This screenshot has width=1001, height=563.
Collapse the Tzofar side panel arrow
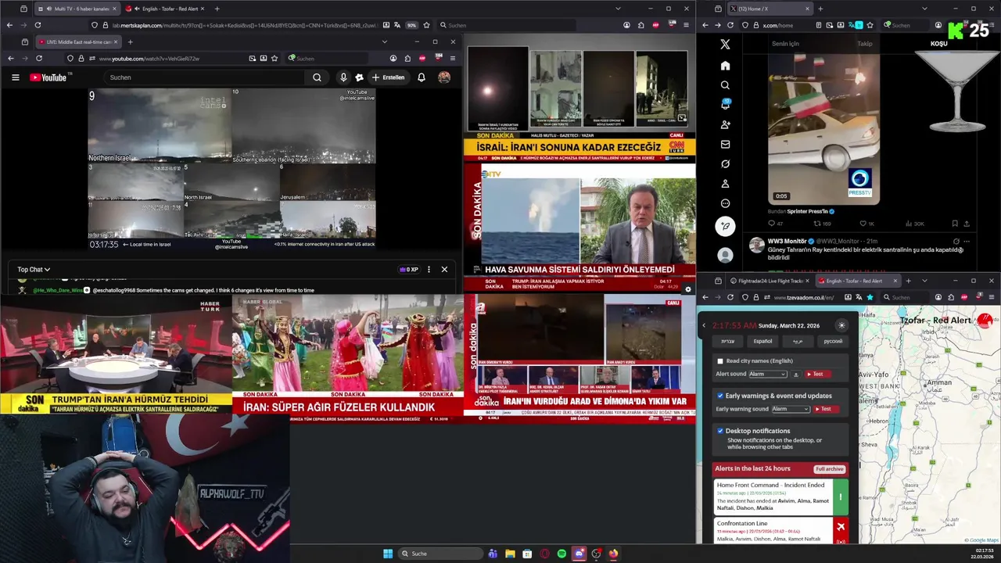703,325
